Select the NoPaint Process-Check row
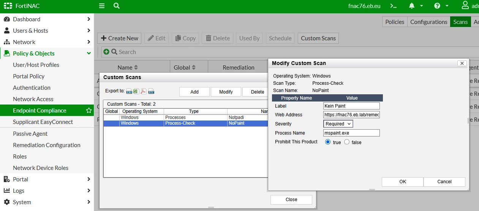479x211 pixels. pyautogui.click(x=186, y=123)
